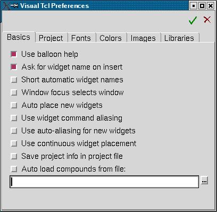This screenshot has width=217, height=212.
Task: Enable Auto place new widgets
Action: [x=14, y=105]
